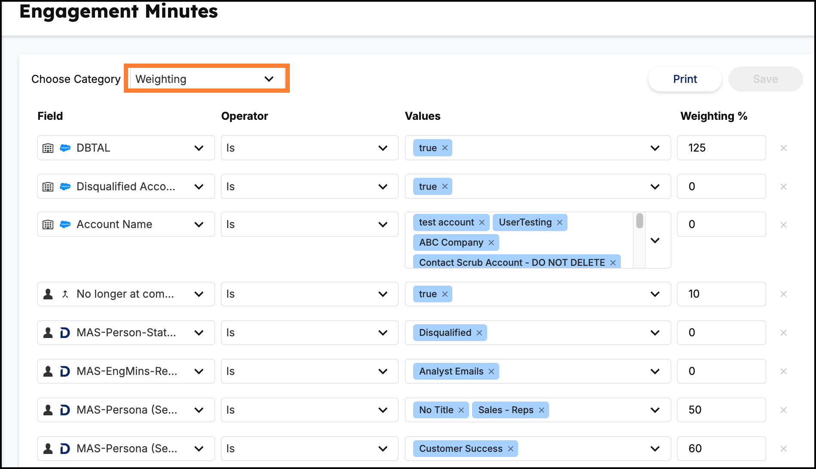The image size is (816, 469).
Task: Open the Choose Category Weighting dropdown
Action: click(207, 79)
